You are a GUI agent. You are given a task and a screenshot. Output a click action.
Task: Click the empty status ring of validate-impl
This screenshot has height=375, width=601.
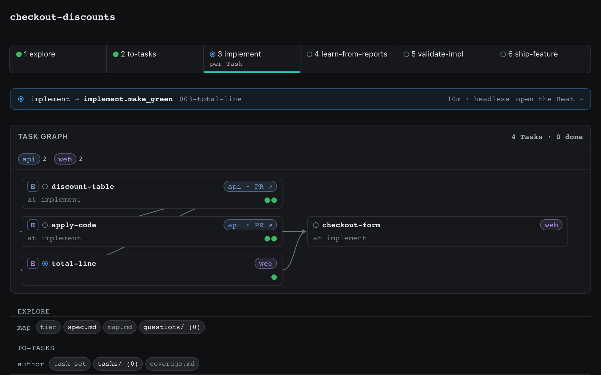pyautogui.click(x=406, y=54)
